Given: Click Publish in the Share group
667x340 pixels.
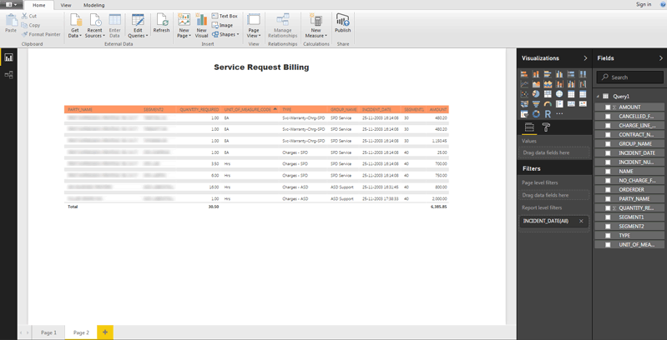Looking at the screenshot, I should [x=342, y=23].
